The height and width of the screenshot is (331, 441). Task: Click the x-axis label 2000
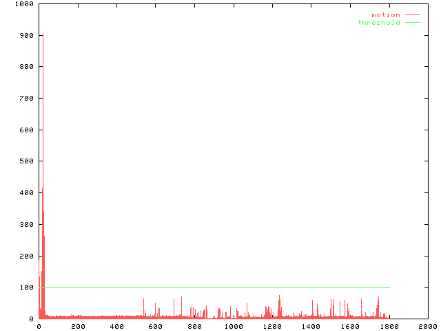(x=427, y=327)
